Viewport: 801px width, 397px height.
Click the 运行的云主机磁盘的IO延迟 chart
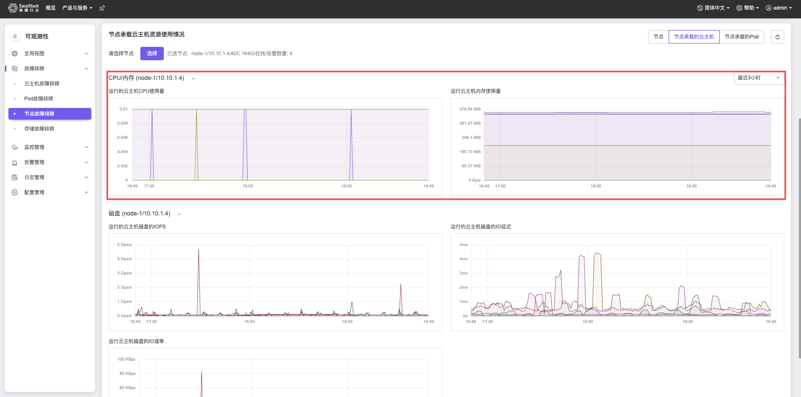(617, 282)
